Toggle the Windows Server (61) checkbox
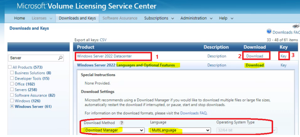 tap(12, 106)
